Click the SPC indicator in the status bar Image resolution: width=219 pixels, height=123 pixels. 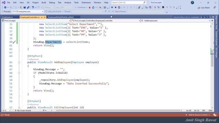[204, 110]
